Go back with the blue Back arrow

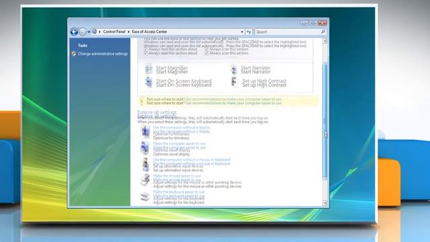pos(74,32)
